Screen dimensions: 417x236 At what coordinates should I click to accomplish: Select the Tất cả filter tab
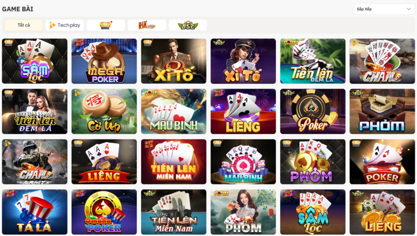coord(24,25)
